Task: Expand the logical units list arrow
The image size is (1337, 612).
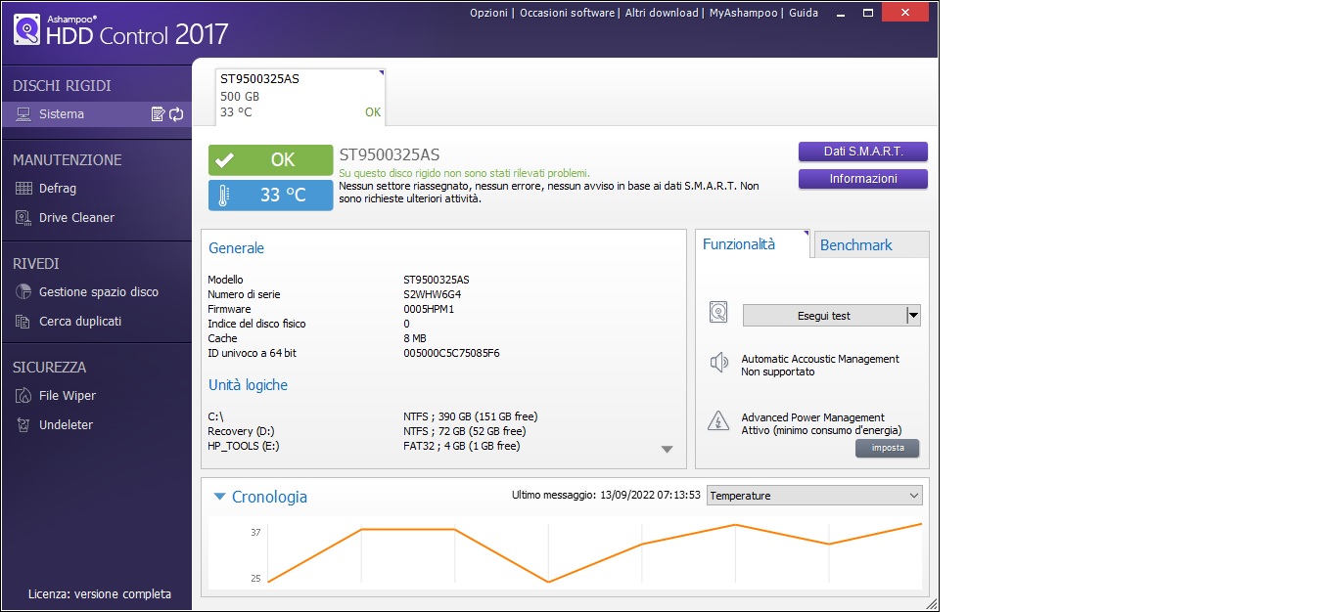Action: [x=667, y=450]
